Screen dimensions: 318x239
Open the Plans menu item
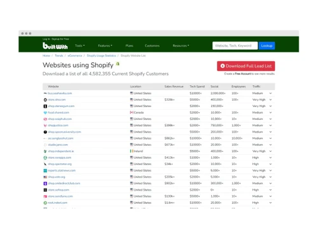point(129,46)
